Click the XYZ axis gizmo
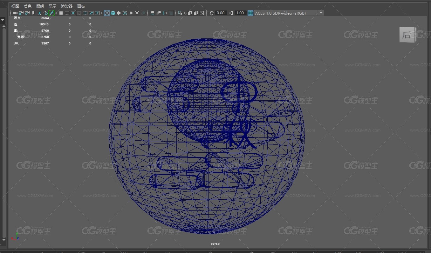The width and height of the screenshot is (431, 253). pos(15,236)
